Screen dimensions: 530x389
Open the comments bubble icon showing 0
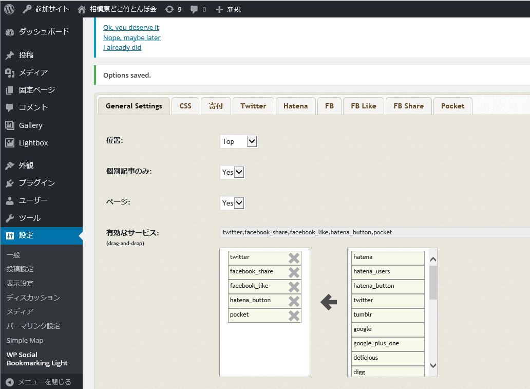click(x=194, y=9)
